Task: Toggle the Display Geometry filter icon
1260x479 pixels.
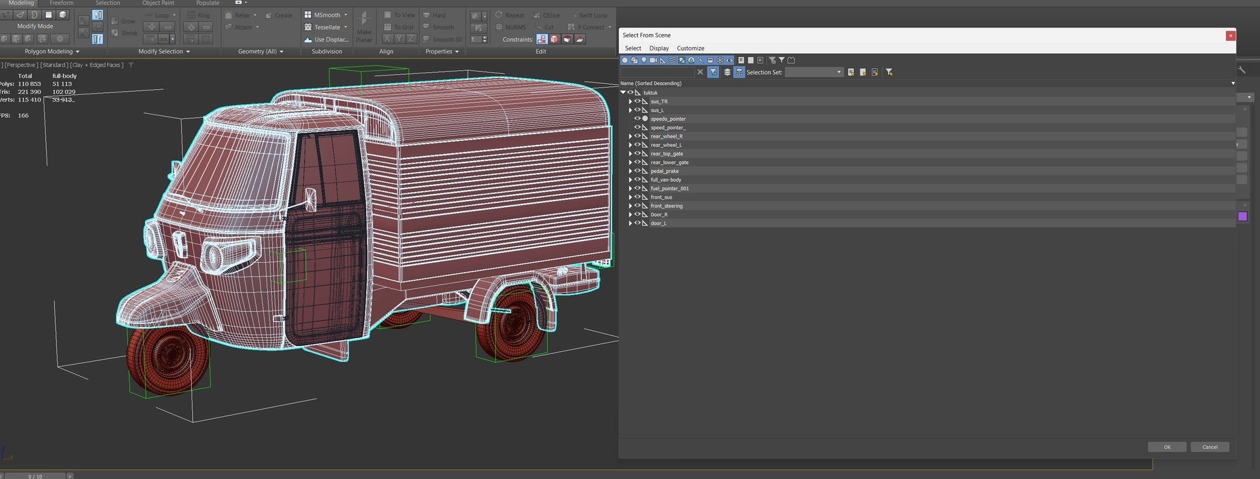Action: tap(625, 60)
